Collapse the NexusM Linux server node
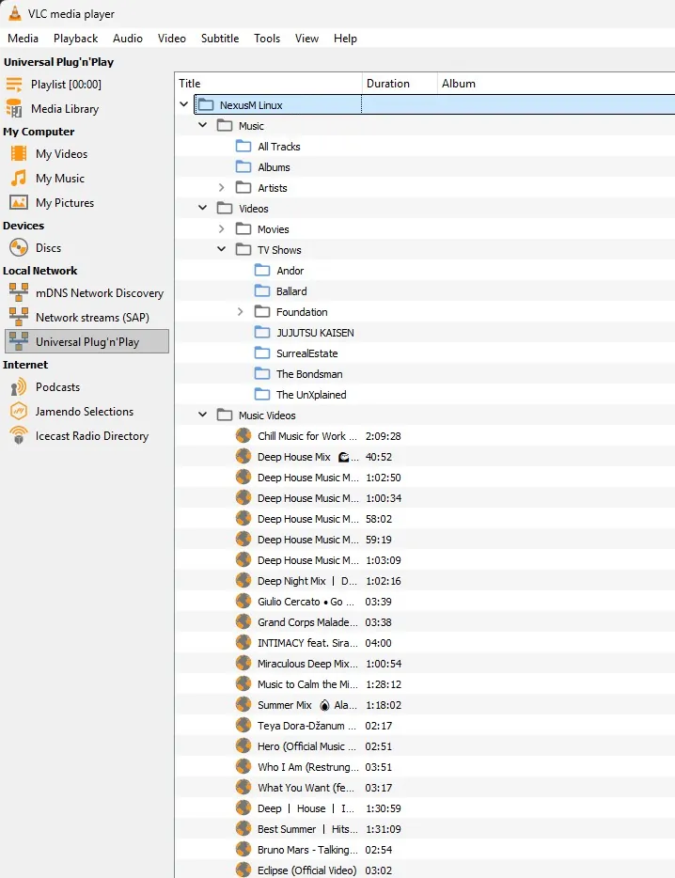This screenshot has height=878, width=675. tap(183, 104)
